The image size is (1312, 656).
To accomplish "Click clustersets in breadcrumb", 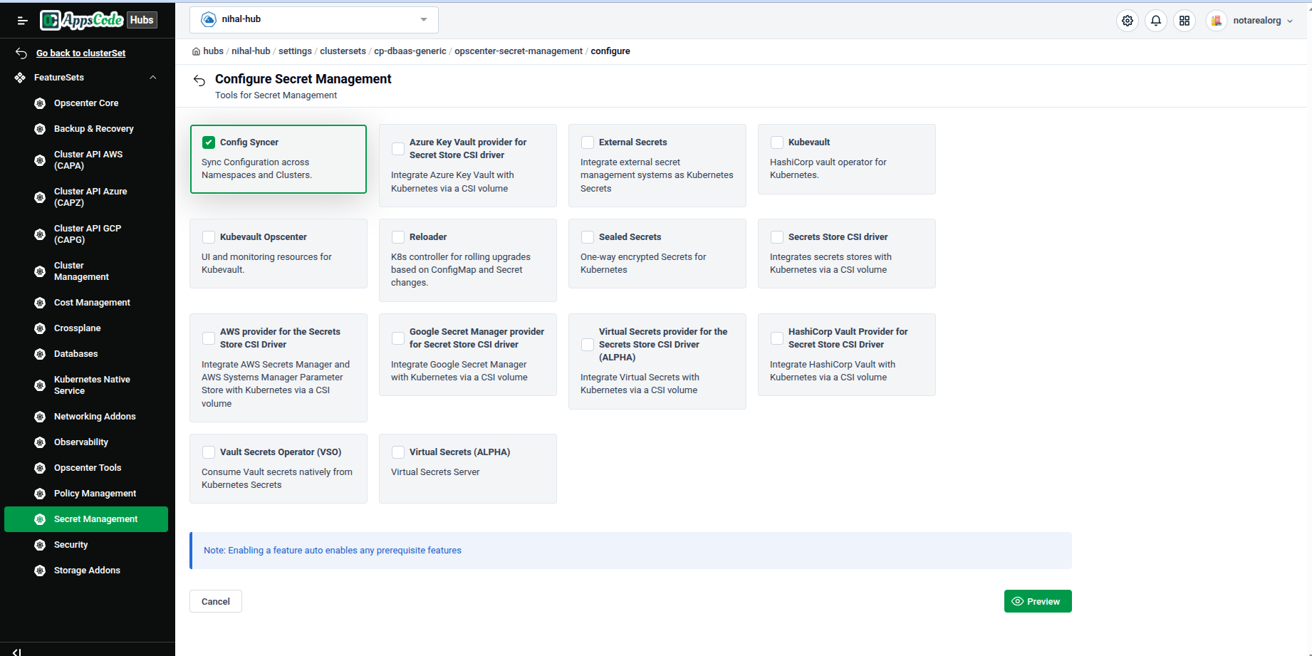I will 343,51.
